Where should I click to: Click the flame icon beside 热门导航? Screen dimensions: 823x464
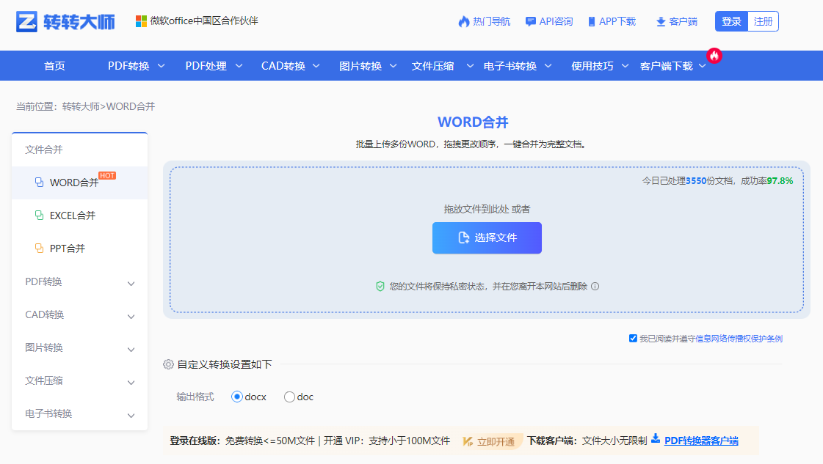click(x=464, y=21)
